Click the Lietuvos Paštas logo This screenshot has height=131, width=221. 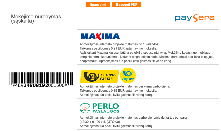pos(99,77)
